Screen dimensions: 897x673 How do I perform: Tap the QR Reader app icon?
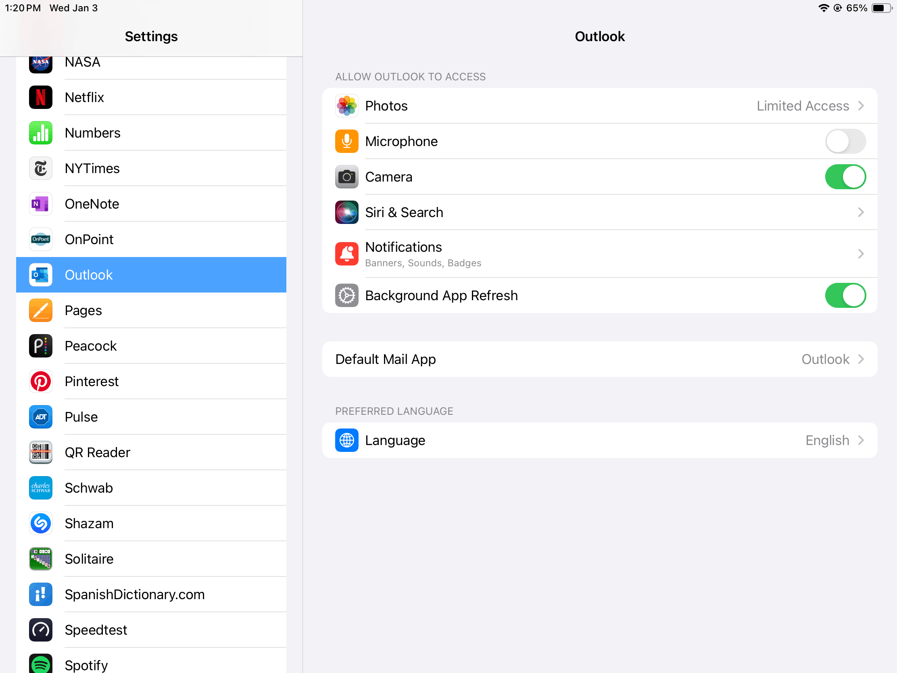[41, 452]
